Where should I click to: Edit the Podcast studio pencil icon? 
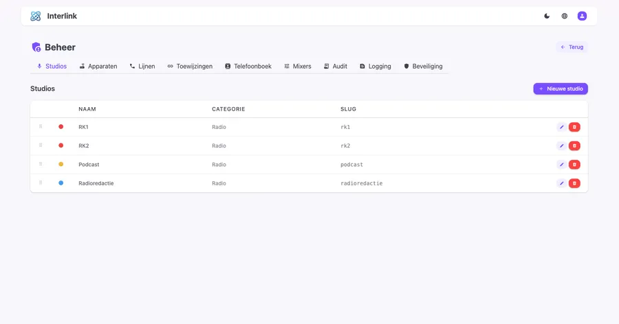coord(561,164)
